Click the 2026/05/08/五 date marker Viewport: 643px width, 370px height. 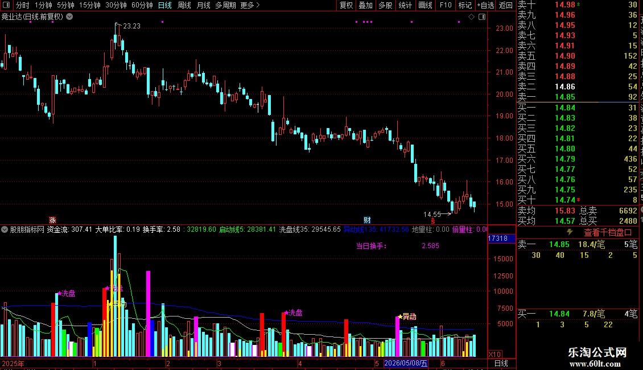point(406,363)
